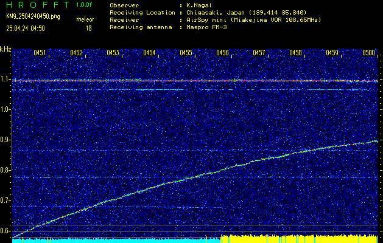
Task: Click the red carrier line at 1.1 kHz
Action: [195, 80]
